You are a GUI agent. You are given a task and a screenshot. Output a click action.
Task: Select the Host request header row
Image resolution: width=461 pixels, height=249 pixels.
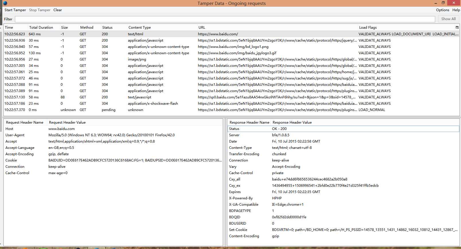click(114, 129)
